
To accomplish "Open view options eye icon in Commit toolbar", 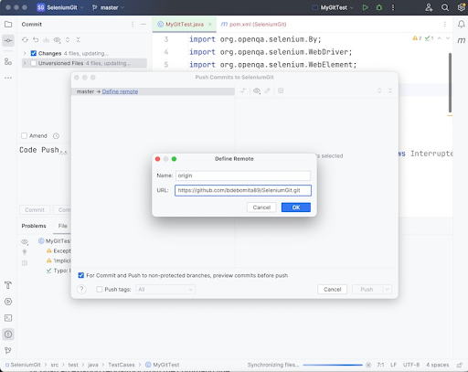I will click(x=57, y=40).
